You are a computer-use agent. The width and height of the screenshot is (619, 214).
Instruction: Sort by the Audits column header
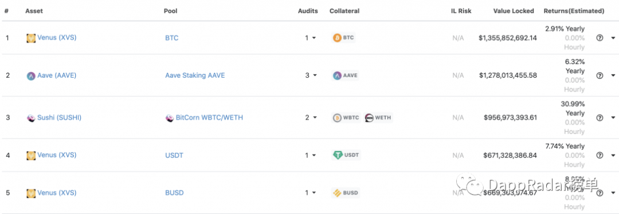[x=308, y=11]
